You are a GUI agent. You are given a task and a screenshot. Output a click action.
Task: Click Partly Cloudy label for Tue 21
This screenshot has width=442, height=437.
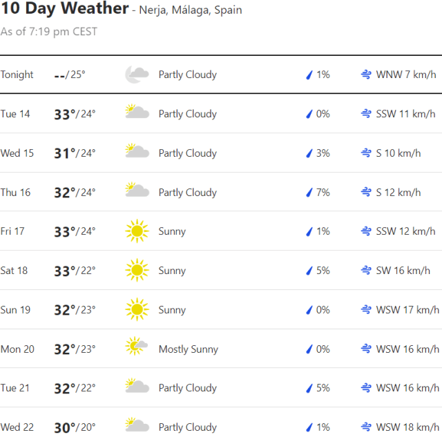click(x=188, y=388)
